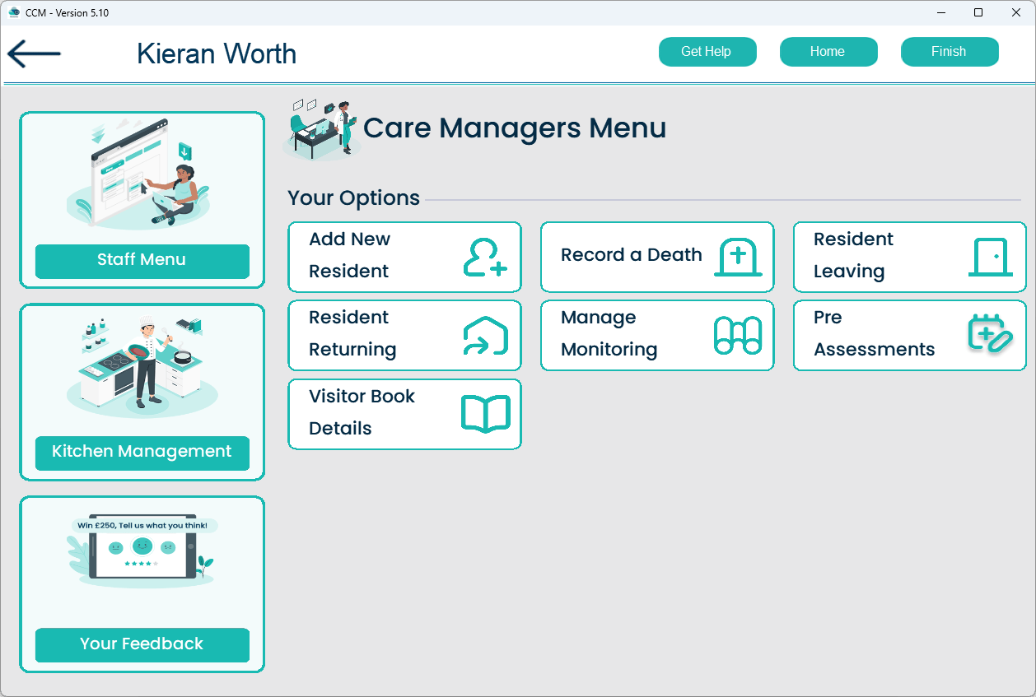The image size is (1036, 697).
Task: Click the Kitchen Management chef illustration
Action: tap(142, 367)
